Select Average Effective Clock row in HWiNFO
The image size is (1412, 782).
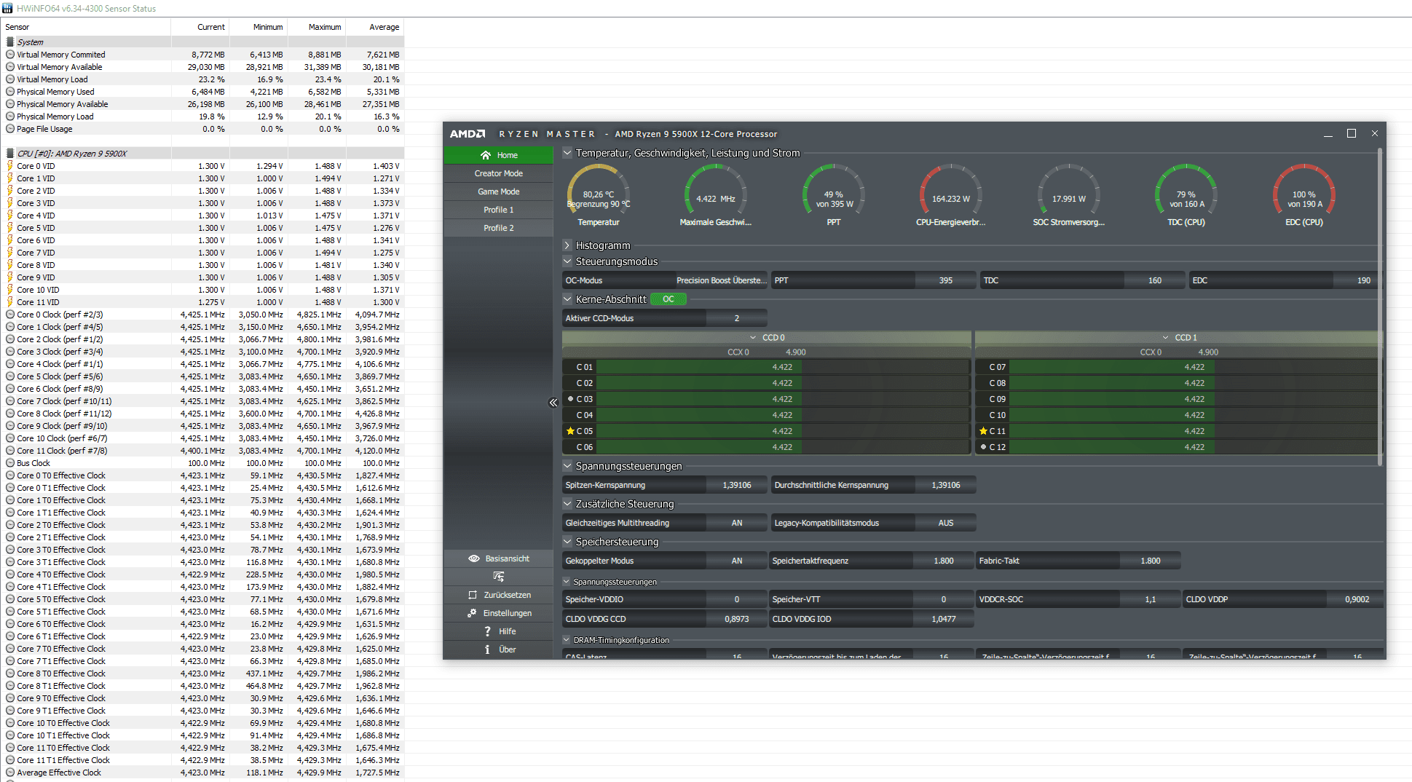pyautogui.click(x=202, y=773)
